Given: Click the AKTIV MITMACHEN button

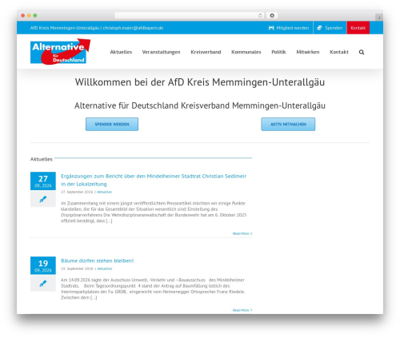Looking at the screenshot, I should (288, 124).
